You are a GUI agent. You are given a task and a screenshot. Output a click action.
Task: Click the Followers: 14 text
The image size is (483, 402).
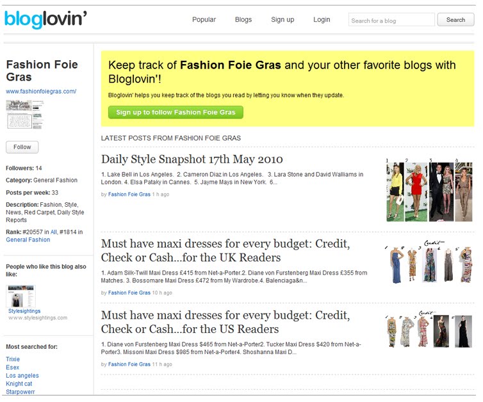pyautogui.click(x=24, y=168)
